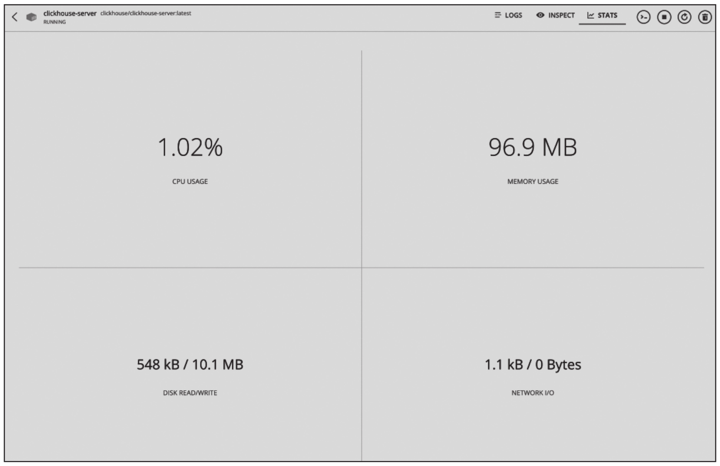Click the eye icon beside INSPECT
The image size is (720, 466).
pyautogui.click(x=540, y=15)
